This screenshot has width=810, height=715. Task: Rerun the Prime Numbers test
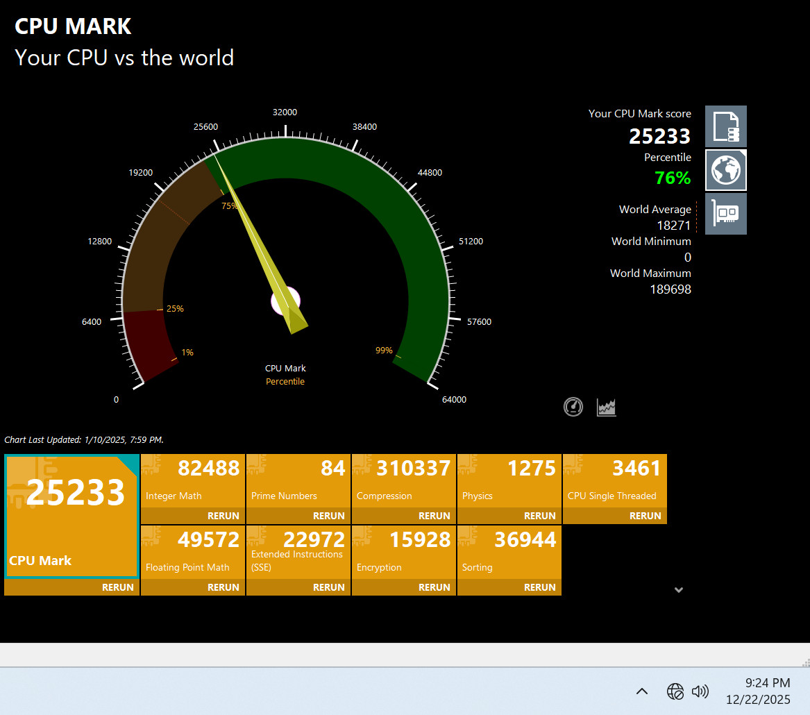pyautogui.click(x=328, y=516)
